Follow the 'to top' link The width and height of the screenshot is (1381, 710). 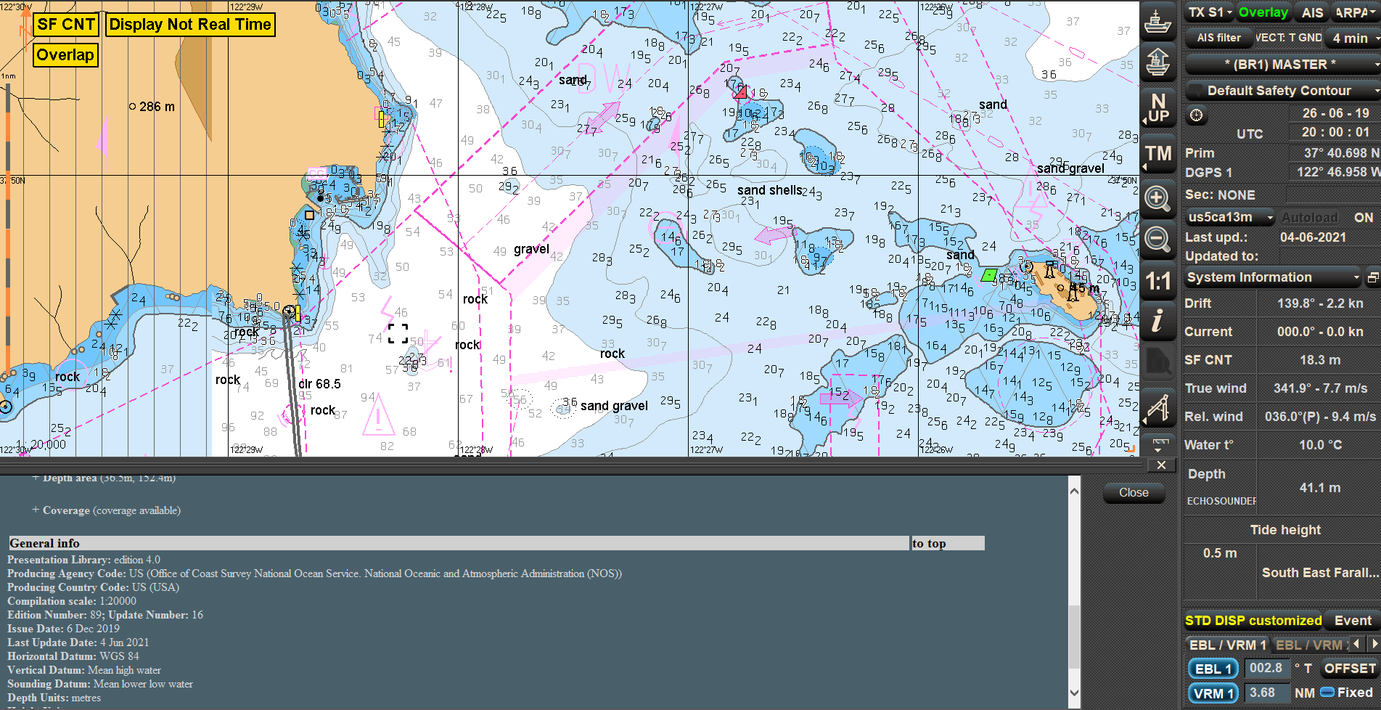(929, 544)
